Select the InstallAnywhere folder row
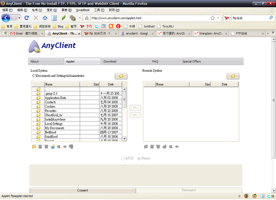 (77, 120)
